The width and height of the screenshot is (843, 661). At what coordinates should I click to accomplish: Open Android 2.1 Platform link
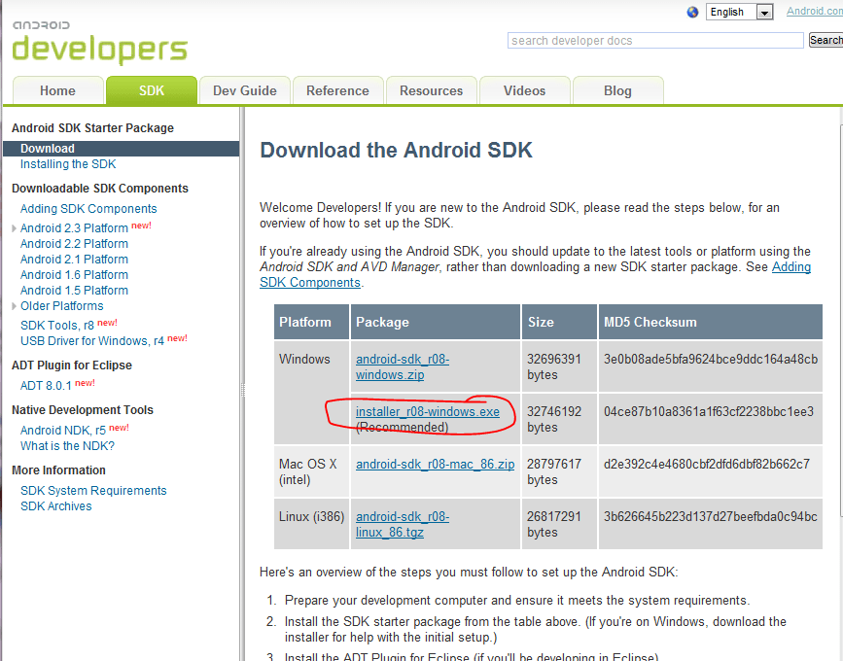tap(74, 259)
